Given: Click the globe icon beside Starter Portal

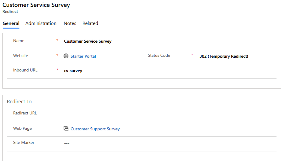Looking at the screenshot, I should pos(66,56).
